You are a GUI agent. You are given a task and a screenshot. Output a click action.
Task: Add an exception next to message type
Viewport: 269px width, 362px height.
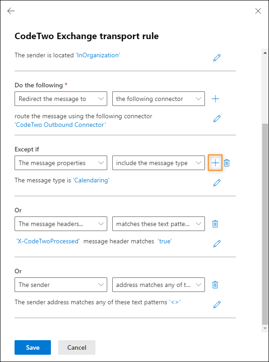click(x=215, y=163)
